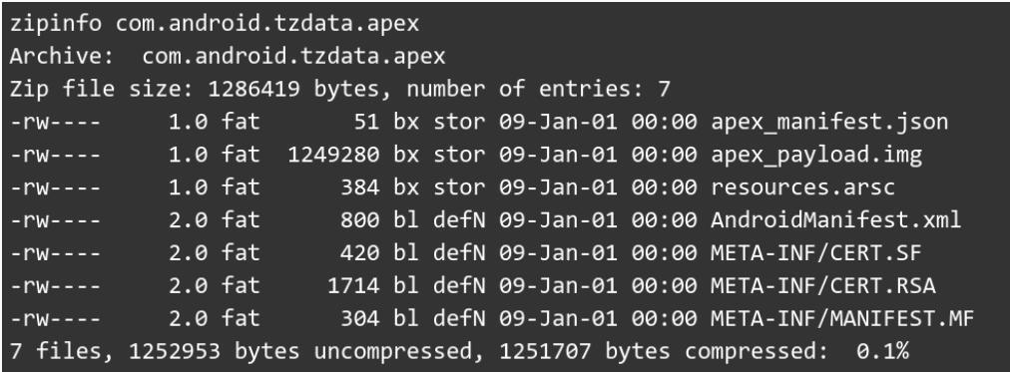Click the 1249280 size of apex_payload.img
Screen dimensions: 1010x372
coord(333,155)
